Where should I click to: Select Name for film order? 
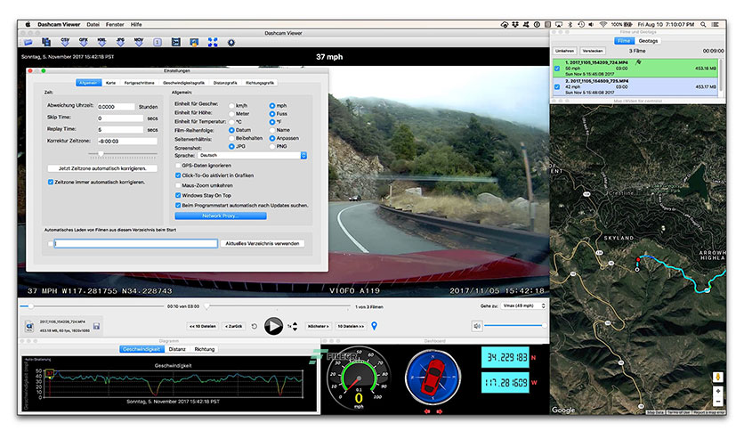tap(272, 130)
